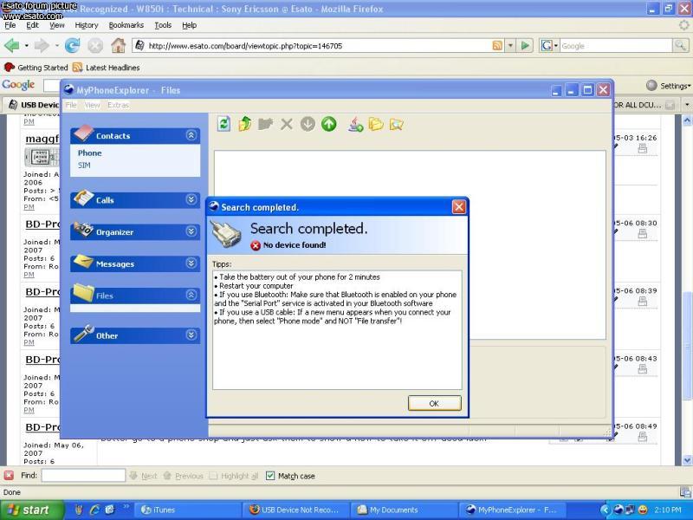
Task: Expand the Messages panel
Action: pyautogui.click(x=191, y=263)
